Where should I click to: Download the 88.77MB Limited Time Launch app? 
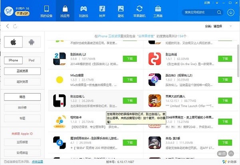225,101
